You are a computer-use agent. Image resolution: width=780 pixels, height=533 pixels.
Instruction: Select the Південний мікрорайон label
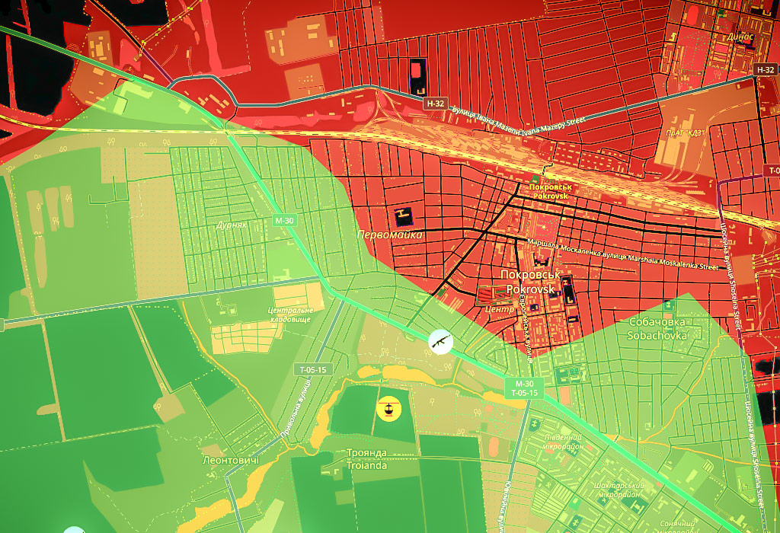coord(564,442)
